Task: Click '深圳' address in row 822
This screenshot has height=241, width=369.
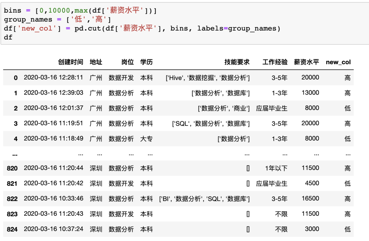Action: tap(96, 199)
